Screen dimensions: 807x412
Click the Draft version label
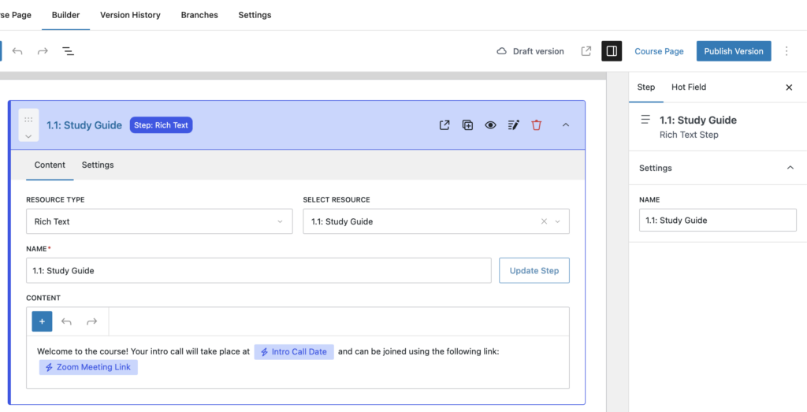538,51
